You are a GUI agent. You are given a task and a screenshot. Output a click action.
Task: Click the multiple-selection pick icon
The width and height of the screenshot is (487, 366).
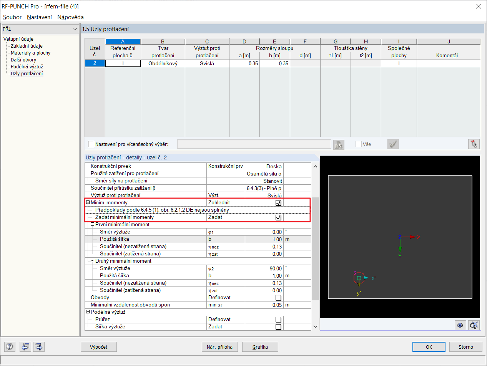(339, 144)
